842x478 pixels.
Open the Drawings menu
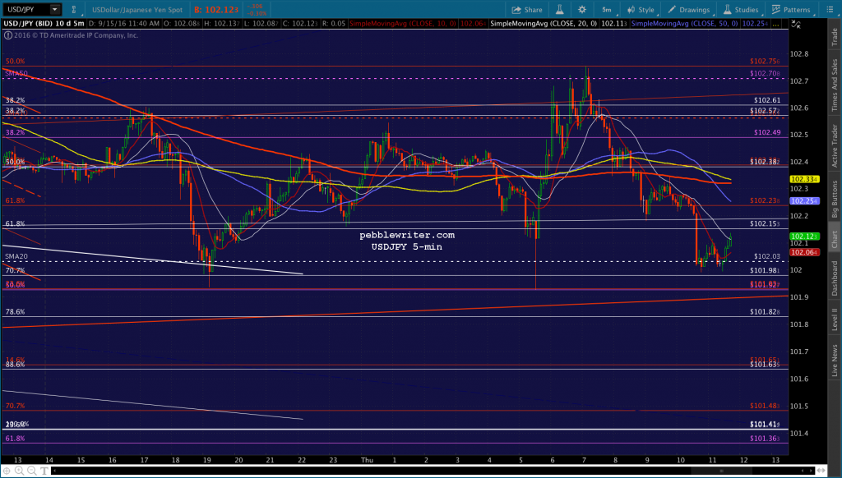[x=689, y=10]
